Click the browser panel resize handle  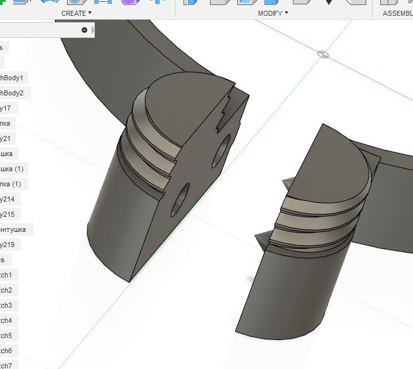[92, 30]
